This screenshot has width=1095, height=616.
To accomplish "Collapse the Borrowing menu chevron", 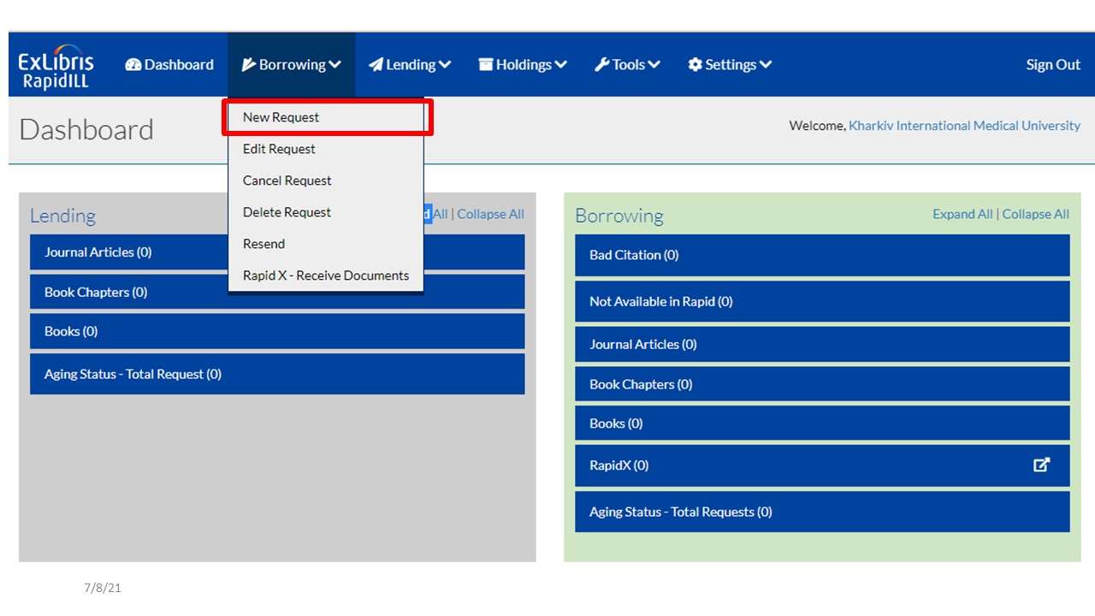I will click(334, 65).
